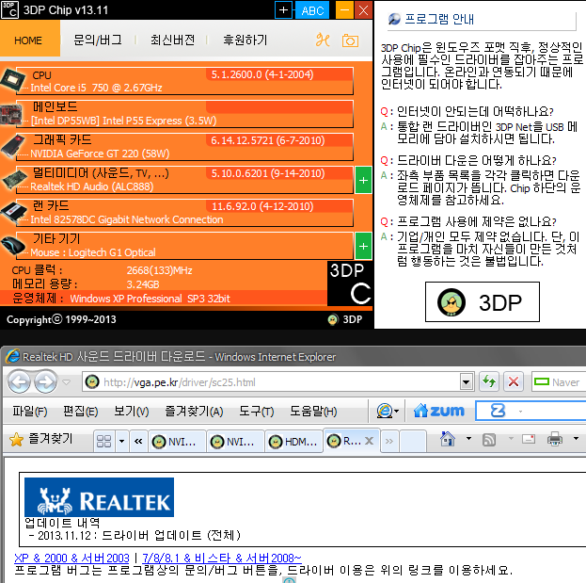The height and width of the screenshot is (583, 586).
Task: Open the NVIDIA GeForce GT 220 driver row
Action: pyautogui.click(x=184, y=147)
